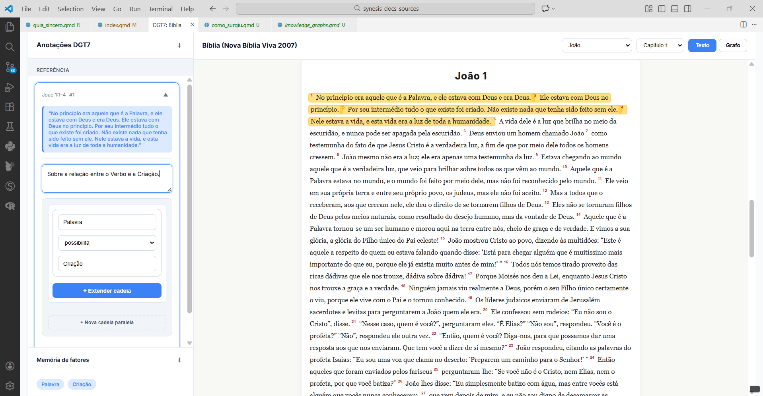The width and height of the screenshot is (763, 396).
Task: Toggle the bottom panel layout
Action: coord(675,9)
